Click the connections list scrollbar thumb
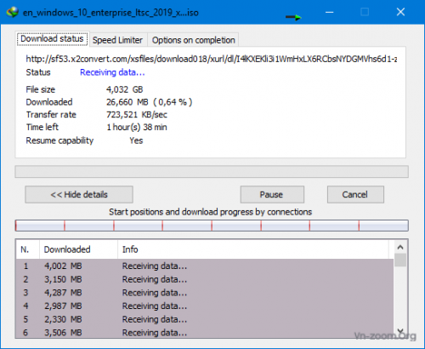The height and width of the screenshot is (349, 425). click(400, 260)
